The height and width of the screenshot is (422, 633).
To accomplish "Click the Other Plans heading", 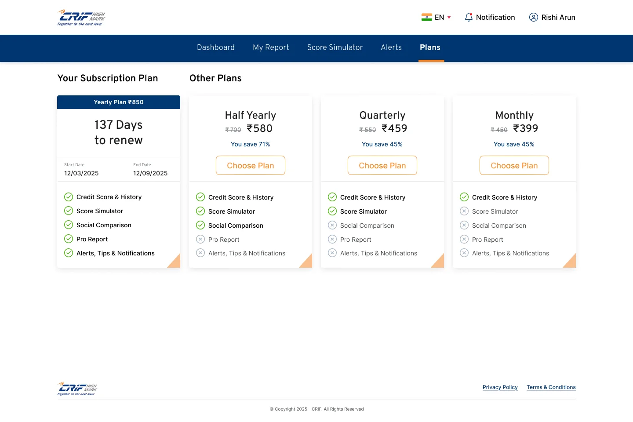I will click(x=215, y=78).
